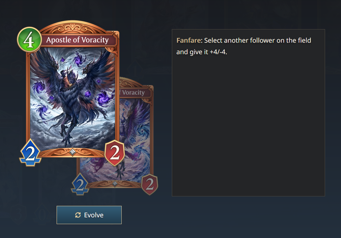Click the evolved card's red defense shield
Image resolution: width=341 pixels, height=238 pixels.
[149, 184]
